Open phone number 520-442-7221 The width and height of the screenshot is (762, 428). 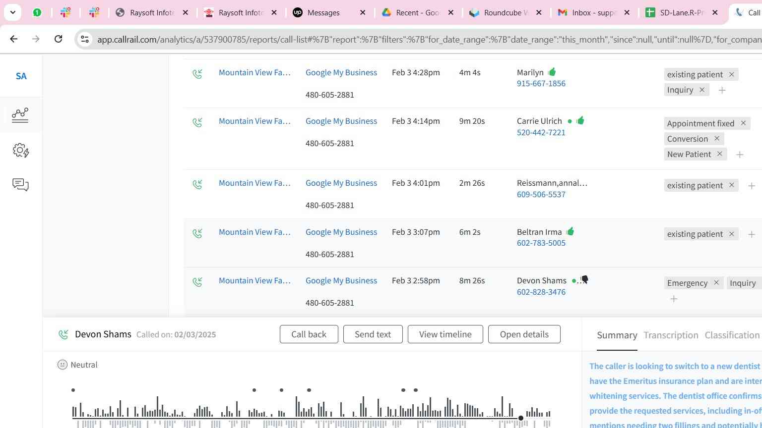(541, 133)
